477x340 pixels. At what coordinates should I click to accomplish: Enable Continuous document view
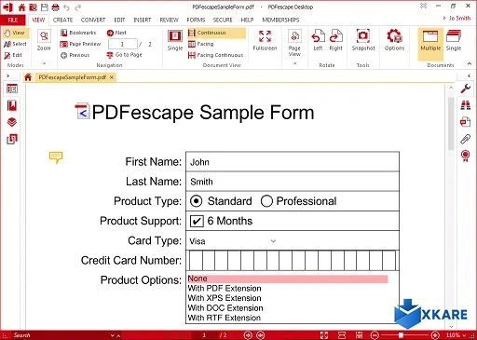(x=216, y=33)
